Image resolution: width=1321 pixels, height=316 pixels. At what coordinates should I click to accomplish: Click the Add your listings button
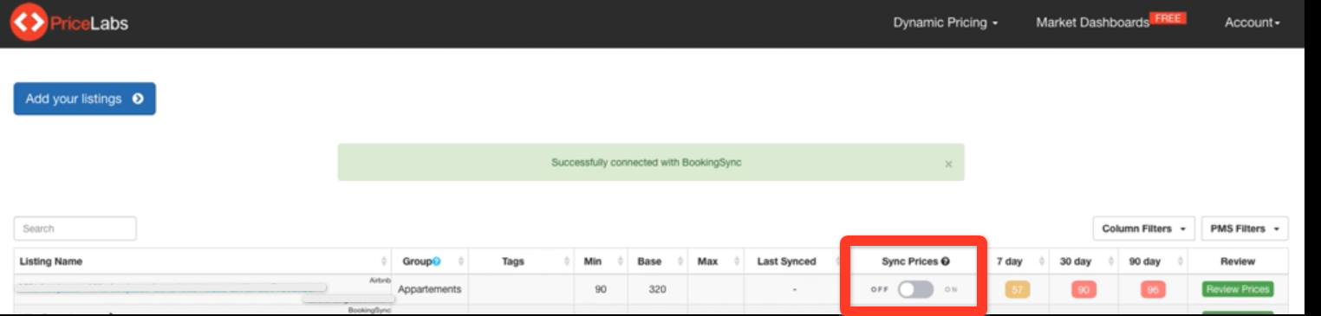[x=84, y=99]
